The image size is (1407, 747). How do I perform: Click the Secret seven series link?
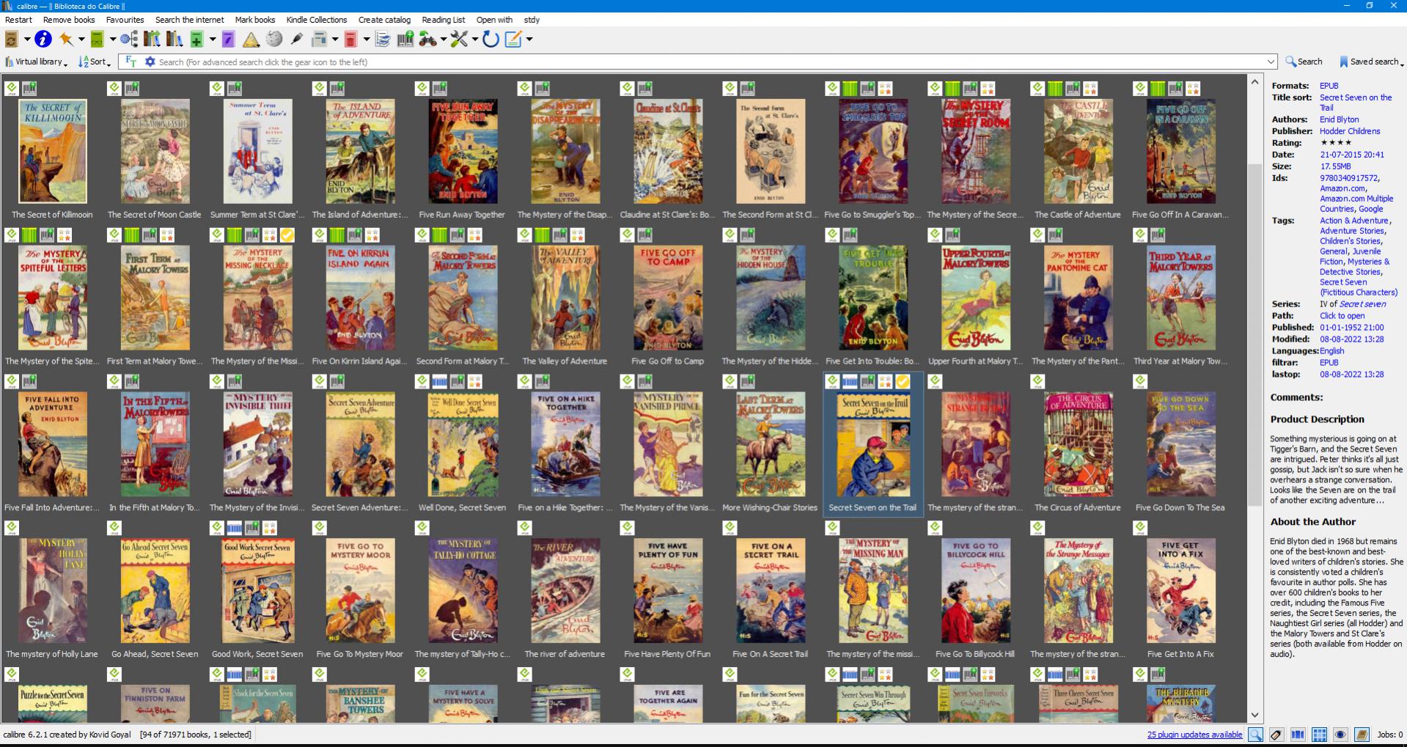coord(1362,304)
